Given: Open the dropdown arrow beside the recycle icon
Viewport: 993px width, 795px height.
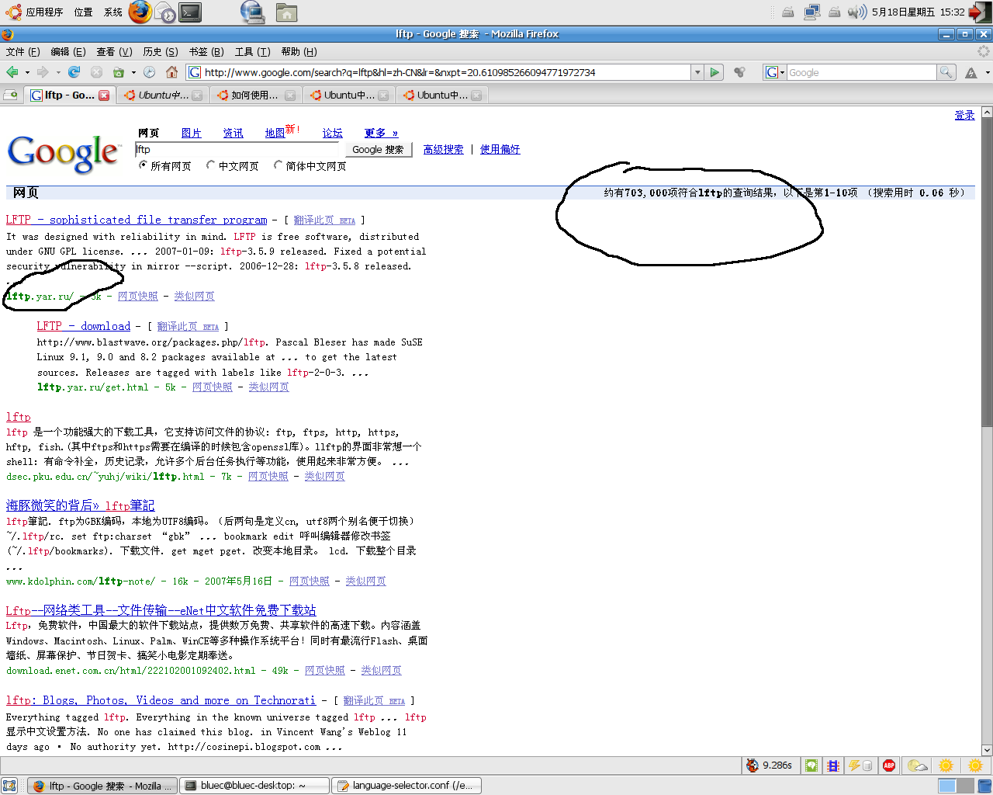Looking at the screenshot, I should (133, 72).
